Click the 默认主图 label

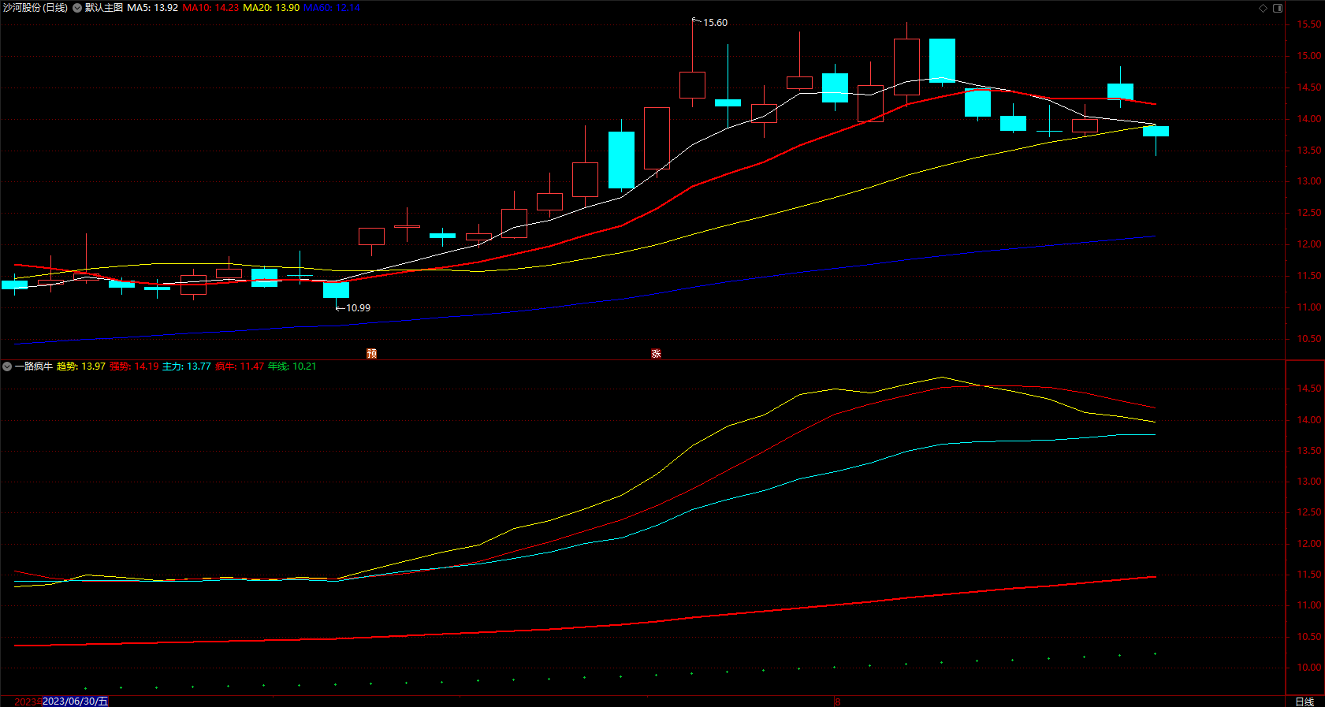point(104,8)
